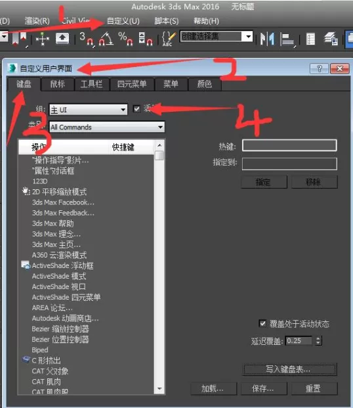The width and height of the screenshot is (353, 408).
Task: Click the 3ds Max logo in dialog title
Action: click(x=12, y=68)
